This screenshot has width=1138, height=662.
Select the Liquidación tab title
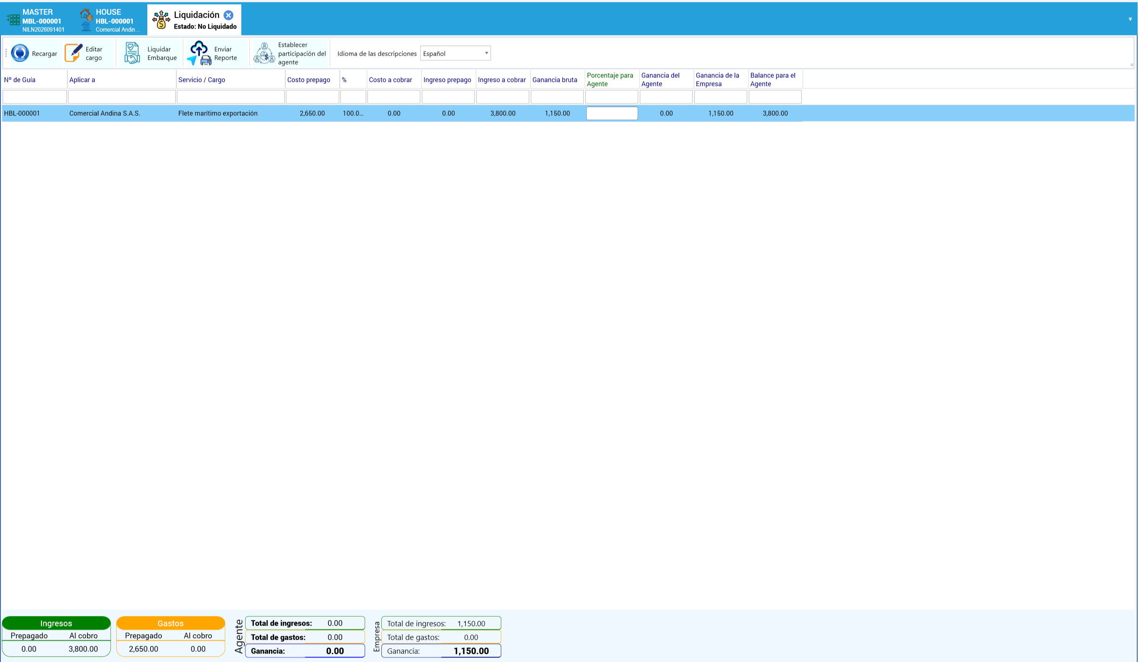pyautogui.click(x=197, y=15)
